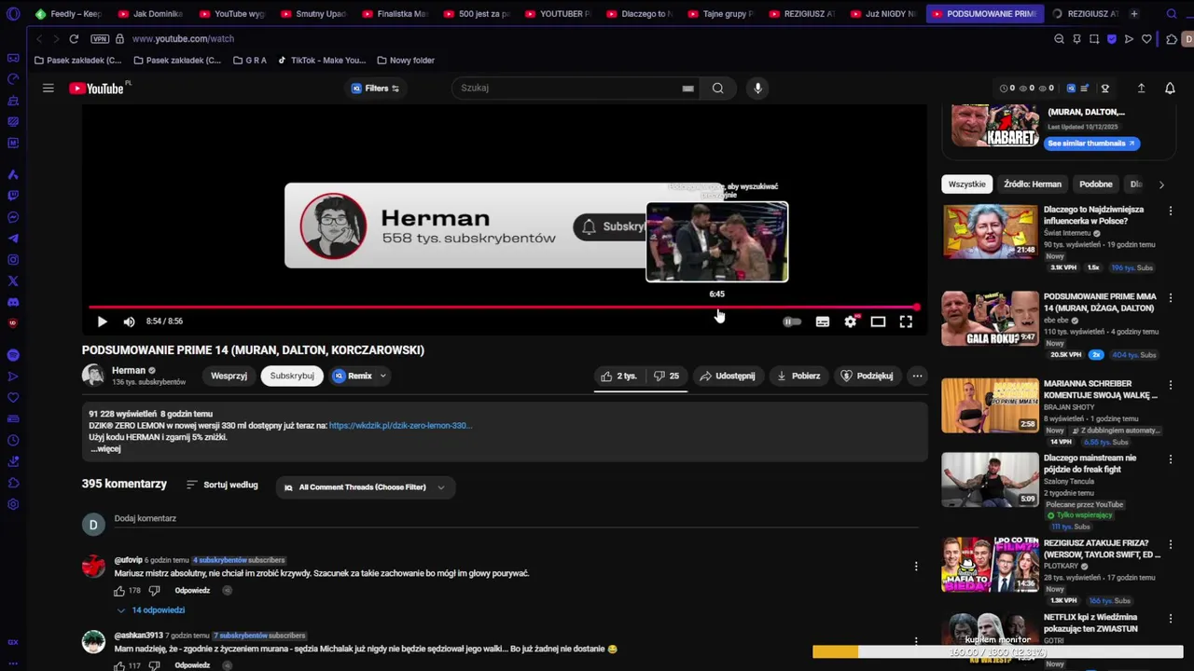Expand the description with ...więcej
This screenshot has height=671, width=1194.
(x=105, y=449)
